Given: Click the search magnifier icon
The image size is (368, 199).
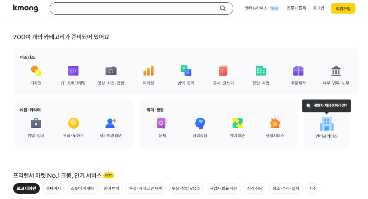Looking at the screenshot, I should tap(222, 9).
